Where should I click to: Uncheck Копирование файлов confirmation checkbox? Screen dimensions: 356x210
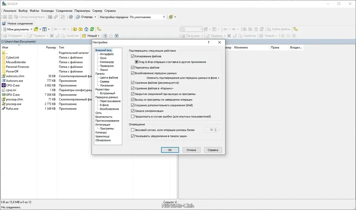tap(132, 56)
